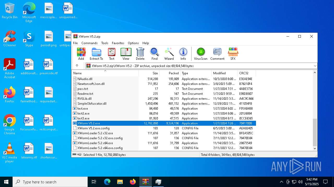Sort by the CRC32 column header
Viewport: 334px width, 187px height.
(x=247, y=73)
